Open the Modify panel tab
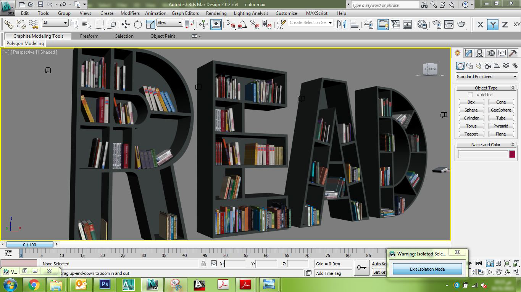 coord(469,53)
